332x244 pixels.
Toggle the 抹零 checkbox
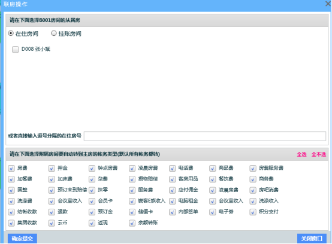click(92, 190)
